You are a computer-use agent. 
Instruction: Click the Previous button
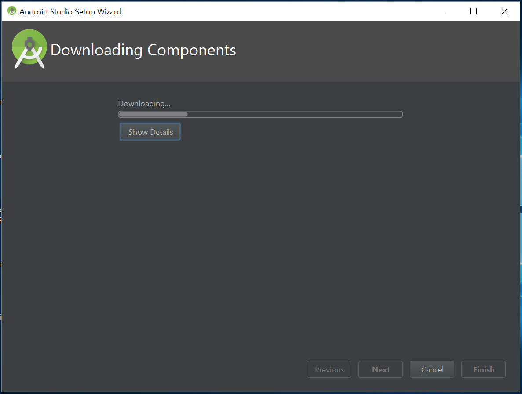tap(329, 369)
